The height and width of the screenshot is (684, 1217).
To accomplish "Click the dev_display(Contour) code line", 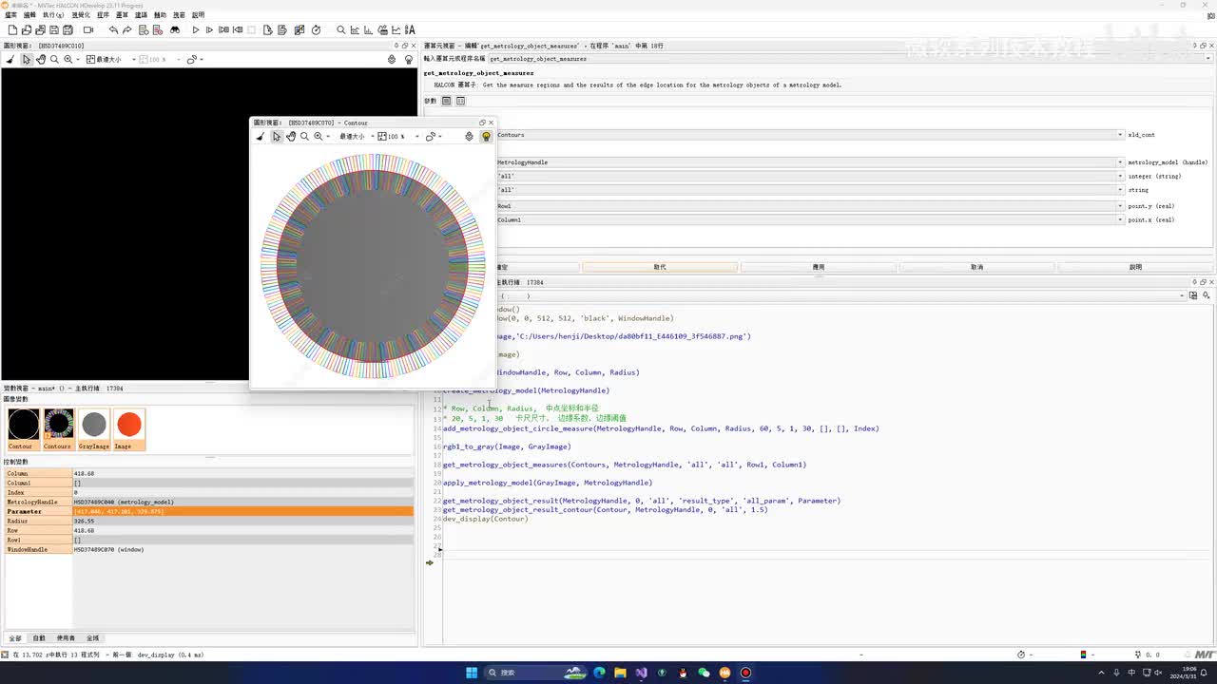I will click(x=485, y=519).
